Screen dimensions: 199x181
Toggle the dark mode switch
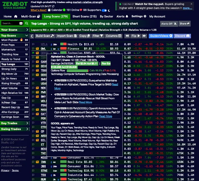point(104,10)
